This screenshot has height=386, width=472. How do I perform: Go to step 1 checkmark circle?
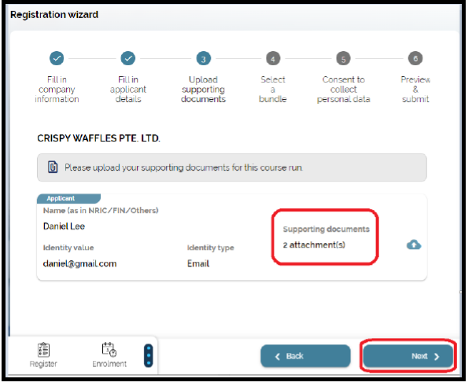57,58
